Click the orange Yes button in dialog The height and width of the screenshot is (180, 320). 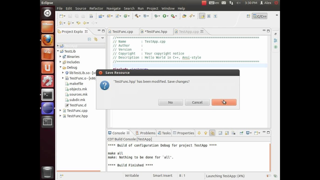point(224,102)
